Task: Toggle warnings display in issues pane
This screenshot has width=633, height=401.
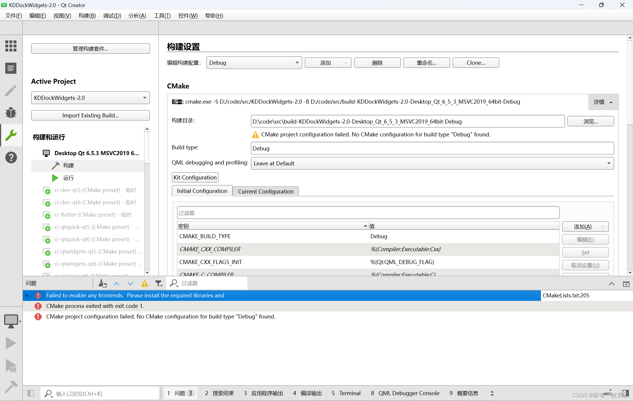Action: coord(145,283)
